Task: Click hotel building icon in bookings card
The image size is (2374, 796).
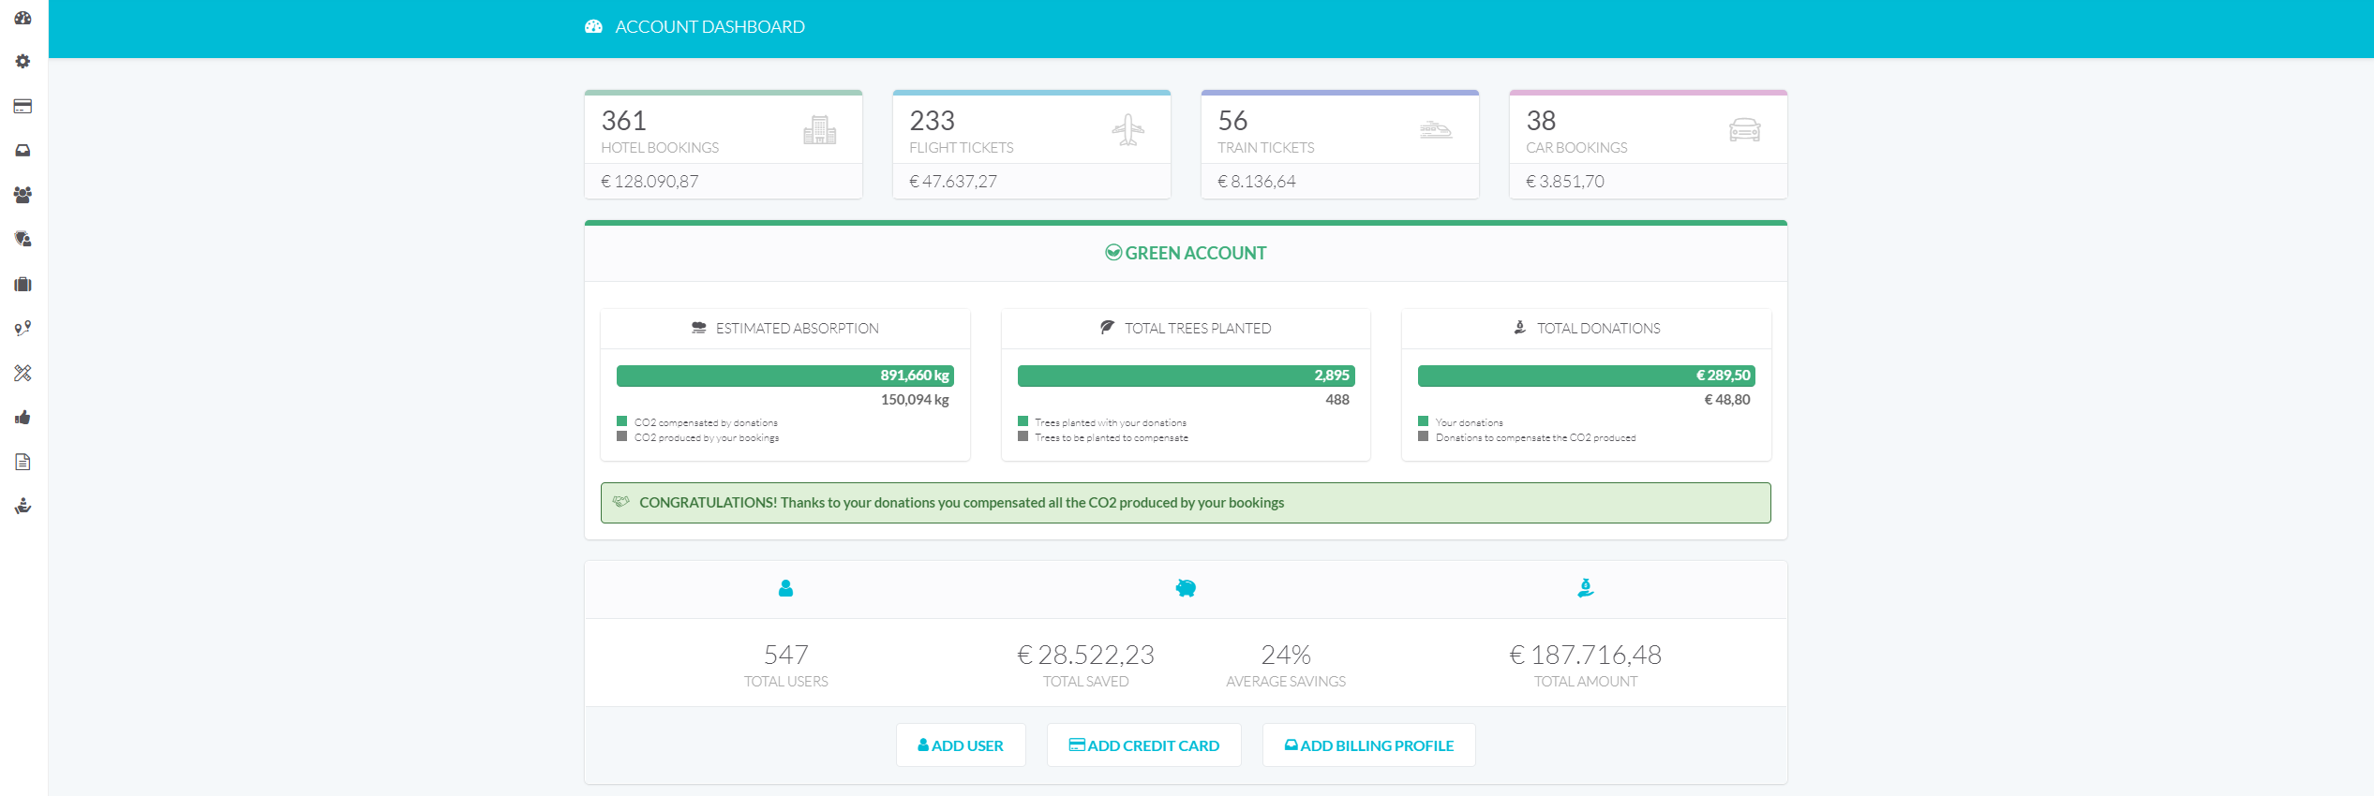Action: pos(819,130)
